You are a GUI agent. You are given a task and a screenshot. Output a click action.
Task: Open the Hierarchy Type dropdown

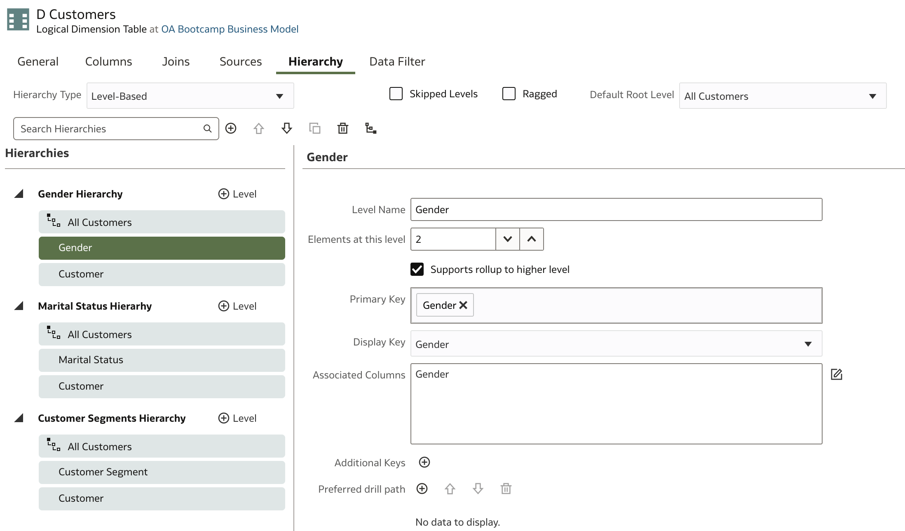(190, 96)
